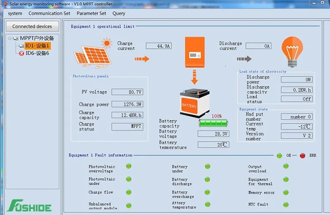The width and height of the screenshot is (330, 215).
Task: Click the Photovoltaic under status light
Action: pos(128,179)
